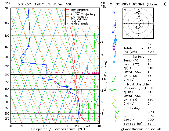The width and height of the screenshot is (169, 131).
Task: Click the 'StmSpd (kt)' value 13
Action: pyautogui.click(x=149, y=123)
